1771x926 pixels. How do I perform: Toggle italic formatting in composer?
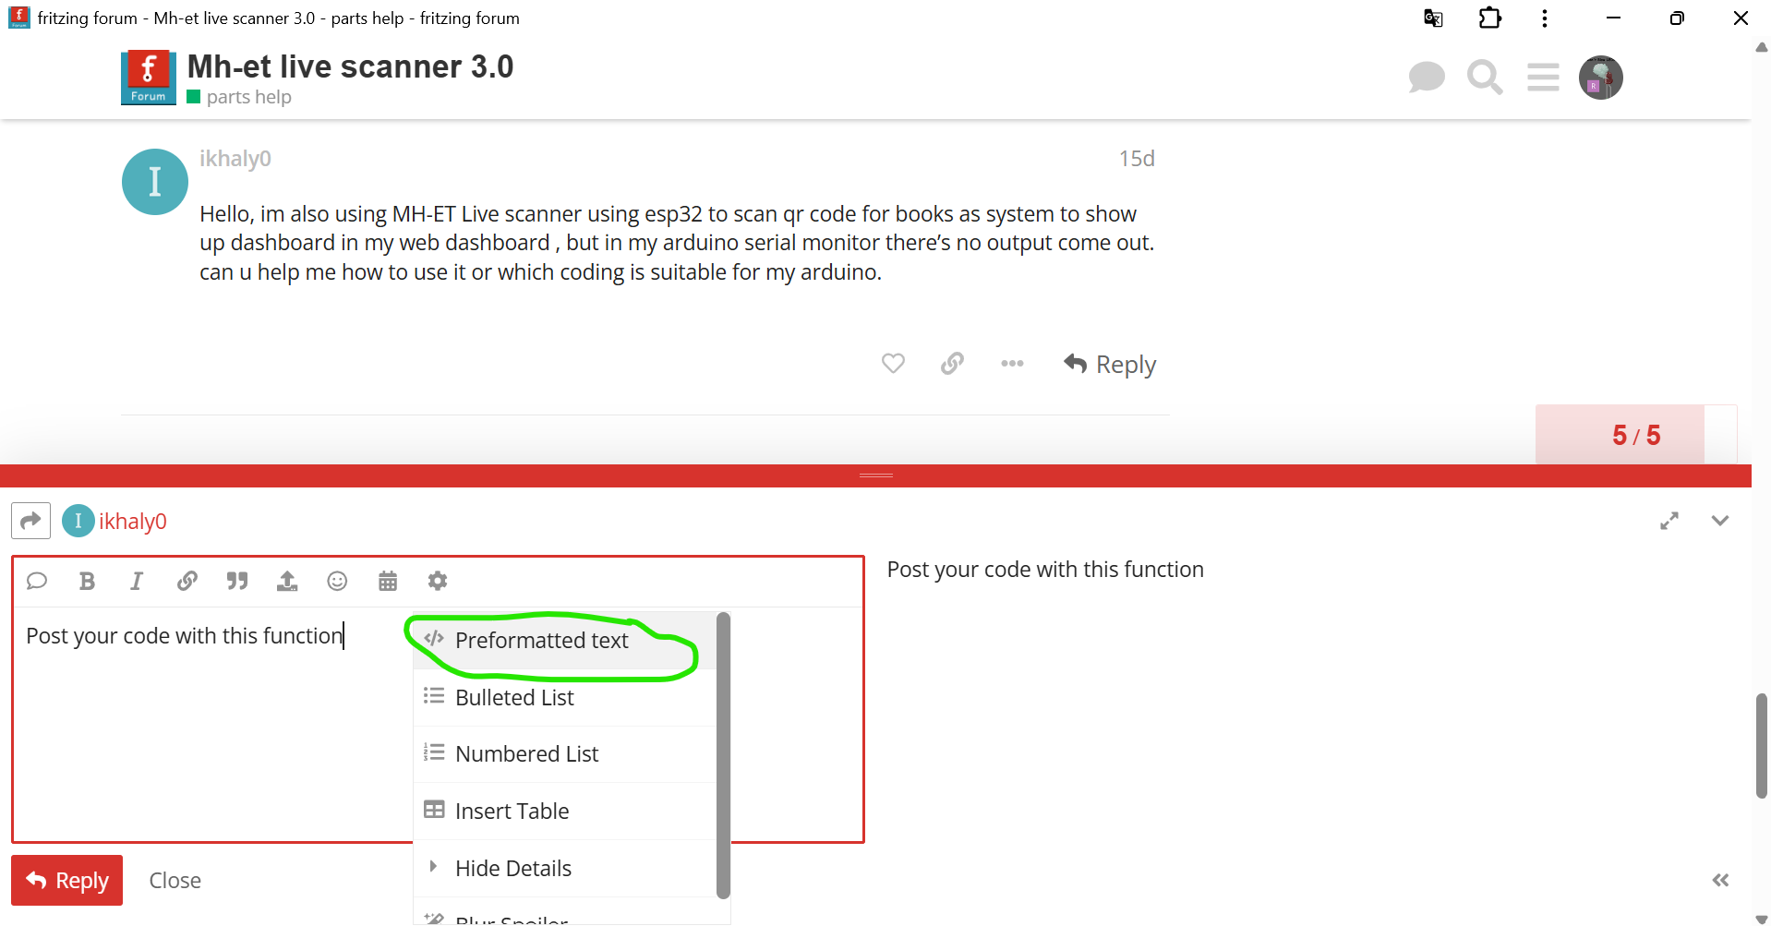pos(137,581)
